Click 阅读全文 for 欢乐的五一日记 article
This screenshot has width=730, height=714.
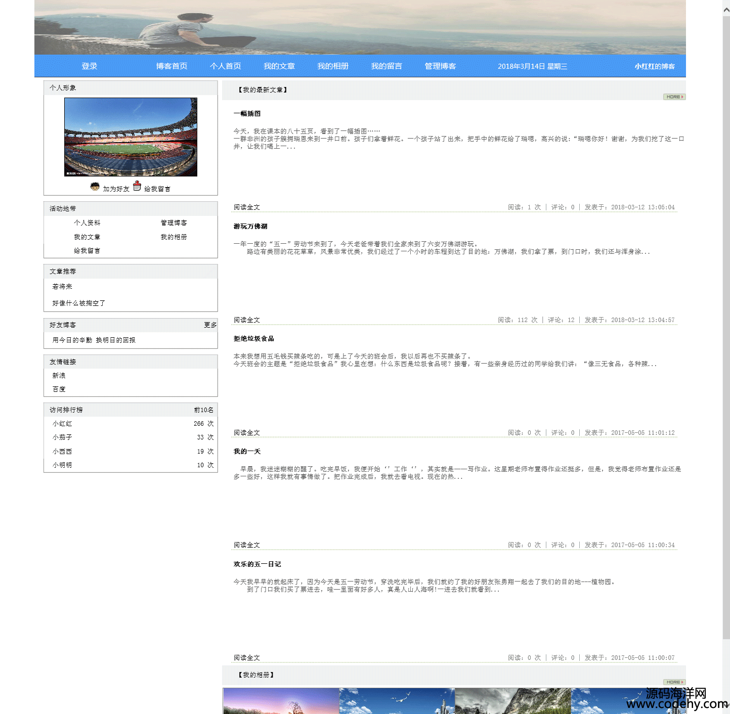(x=247, y=658)
